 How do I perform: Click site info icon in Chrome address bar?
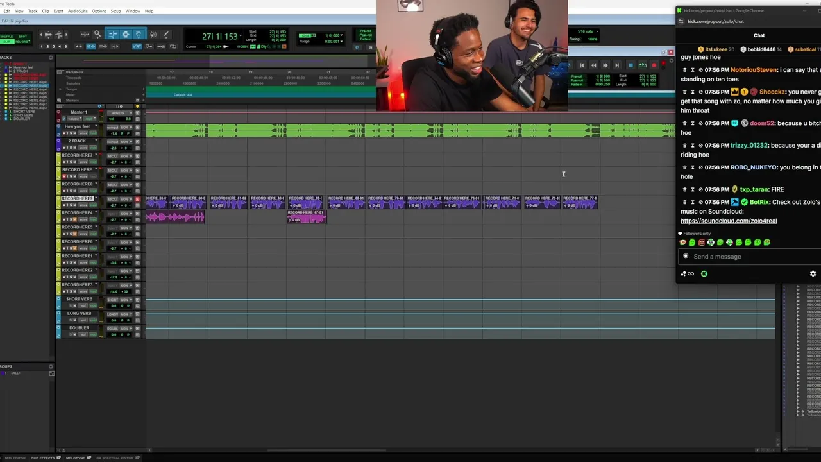click(x=681, y=21)
